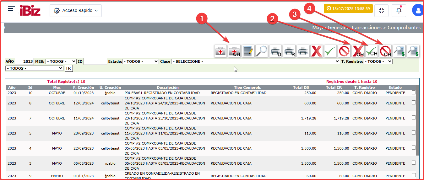Check the box for row Id 4

coord(414,148)
